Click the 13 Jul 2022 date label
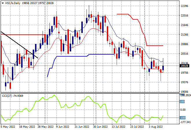 click(119, 127)
